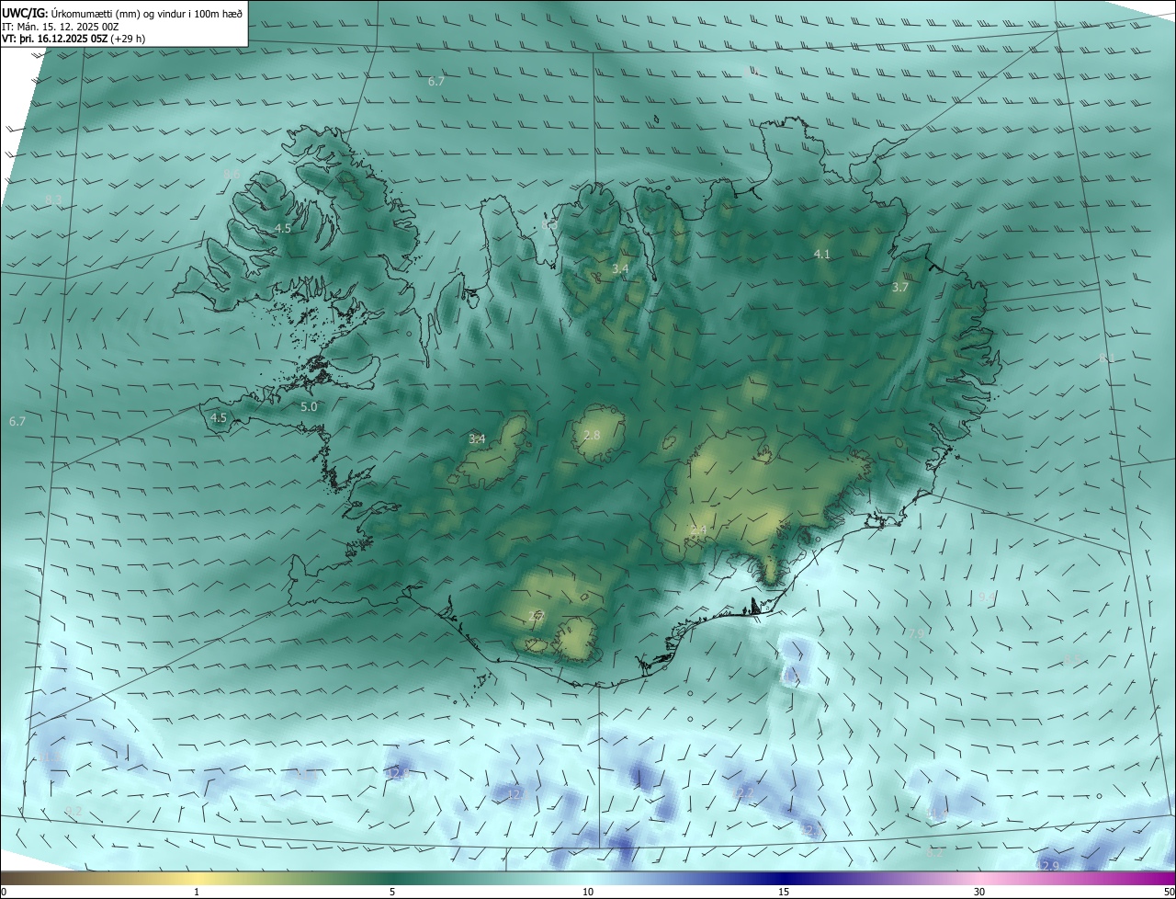Click the 9.4 value label southeast of Iceland

[987, 597]
